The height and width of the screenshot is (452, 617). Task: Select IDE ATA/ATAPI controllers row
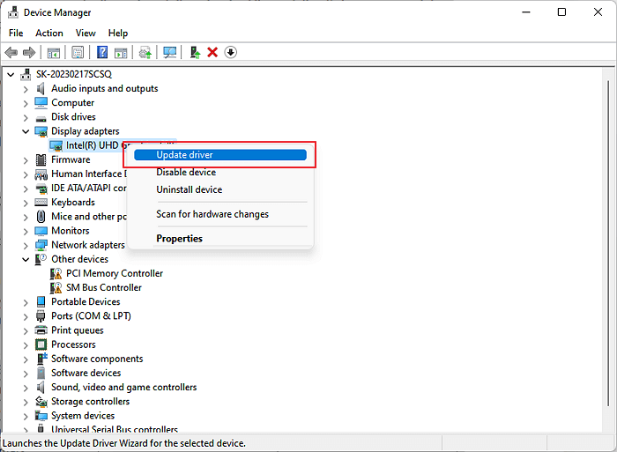pos(81,188)
